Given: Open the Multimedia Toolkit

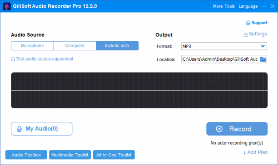Looking at the screenshot, I should [x=70, y=155].
